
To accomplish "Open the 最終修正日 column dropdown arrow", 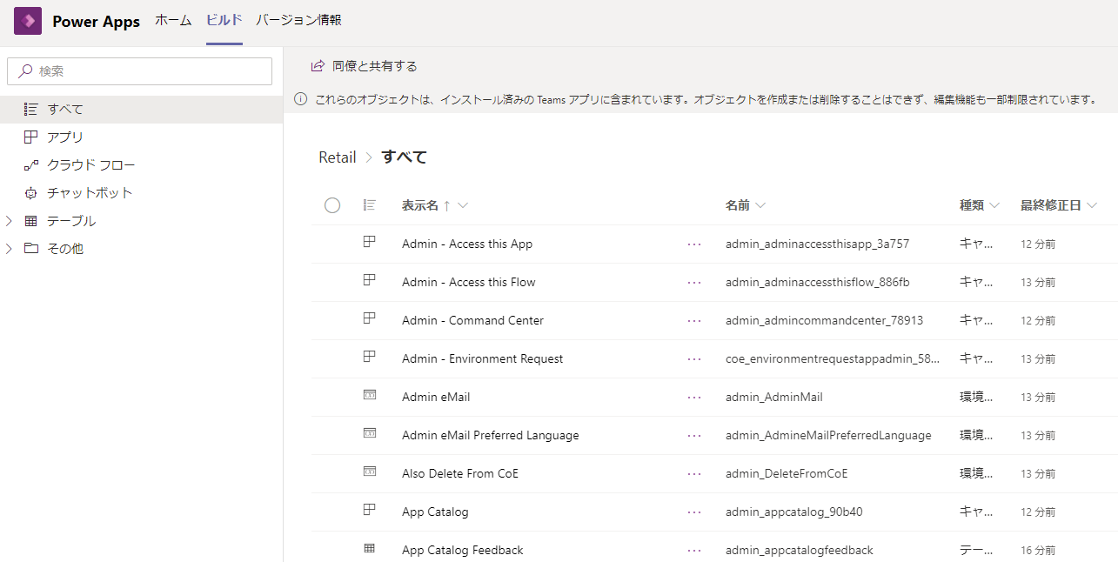I will tap(1092, 206).
